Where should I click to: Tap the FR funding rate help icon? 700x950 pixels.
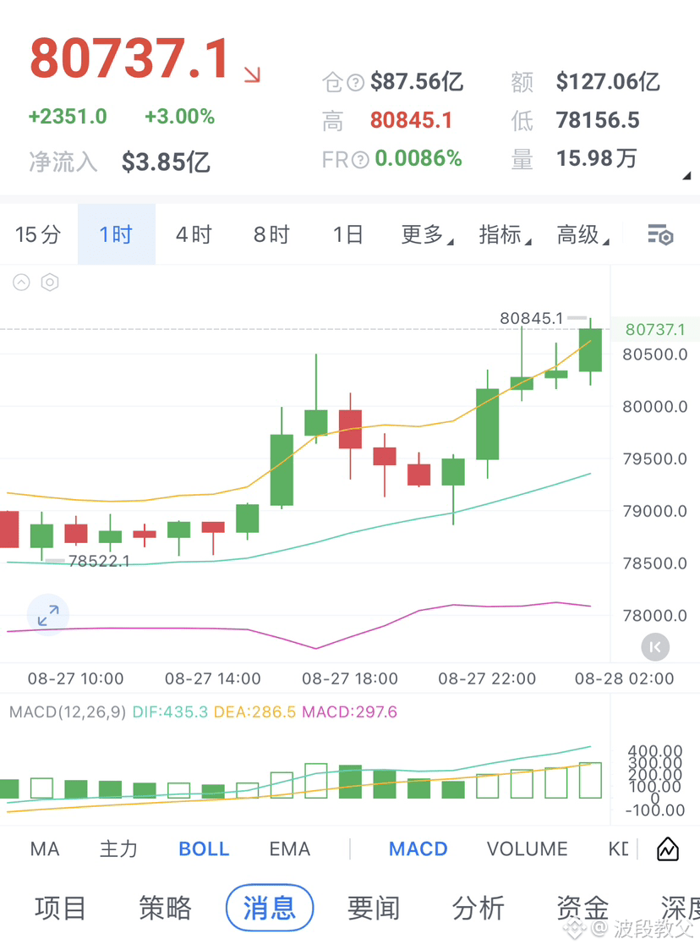[360, 159]
